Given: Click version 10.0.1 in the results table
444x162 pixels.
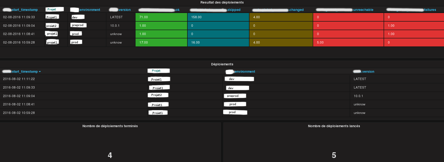Looking at the screenshot, I should click(x=115, y=26).
